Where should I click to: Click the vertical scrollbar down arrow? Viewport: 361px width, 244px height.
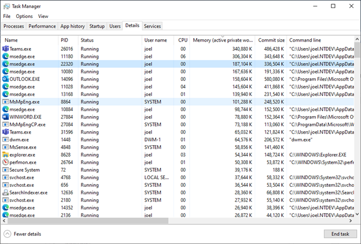[357, 215]
